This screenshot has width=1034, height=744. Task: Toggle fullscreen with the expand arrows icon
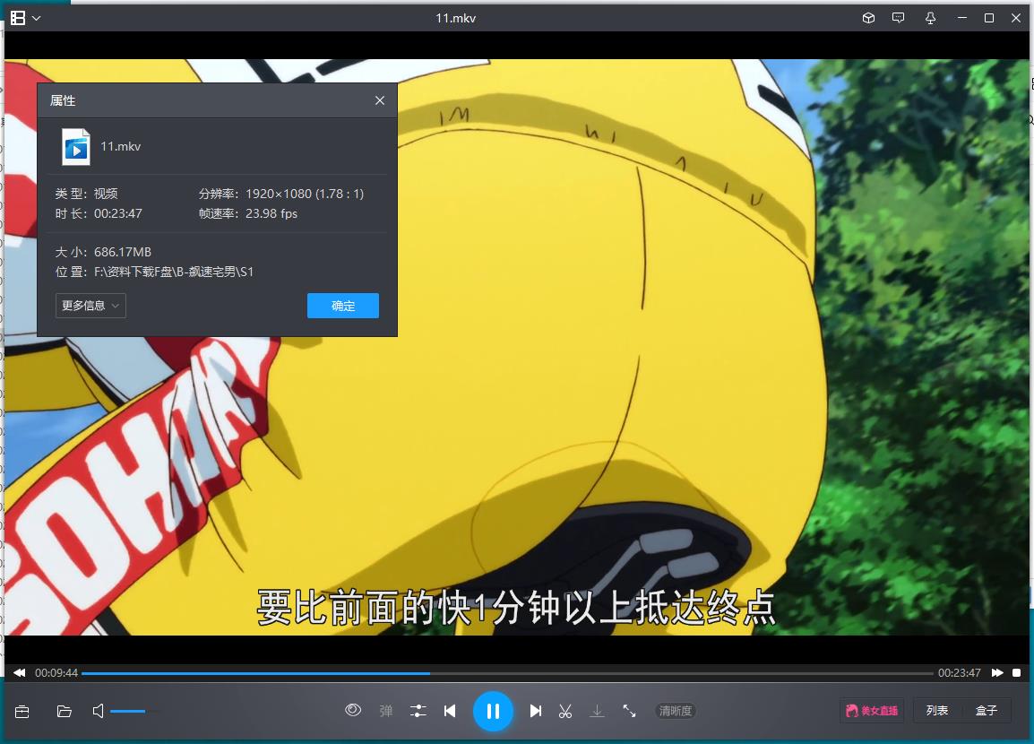[629, 711]
